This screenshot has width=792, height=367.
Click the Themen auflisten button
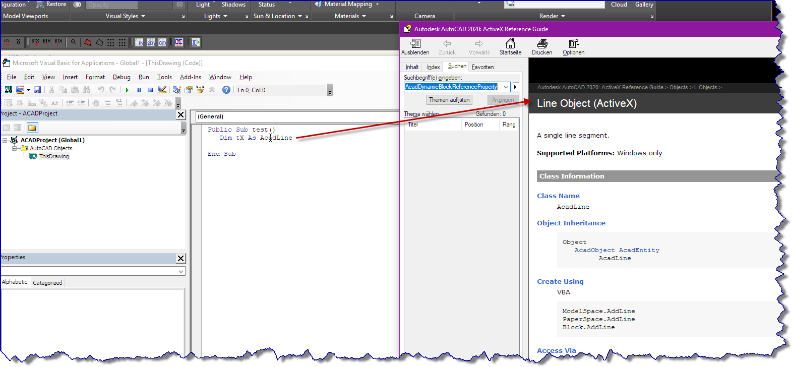tap(449, 100)
